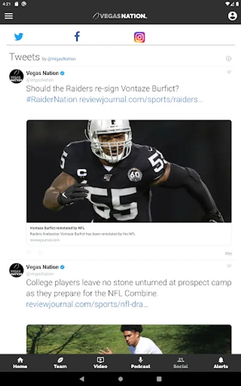Open the Tweets info icon
The height and width of the screenshot is (386, 241).
pos(229,59)
